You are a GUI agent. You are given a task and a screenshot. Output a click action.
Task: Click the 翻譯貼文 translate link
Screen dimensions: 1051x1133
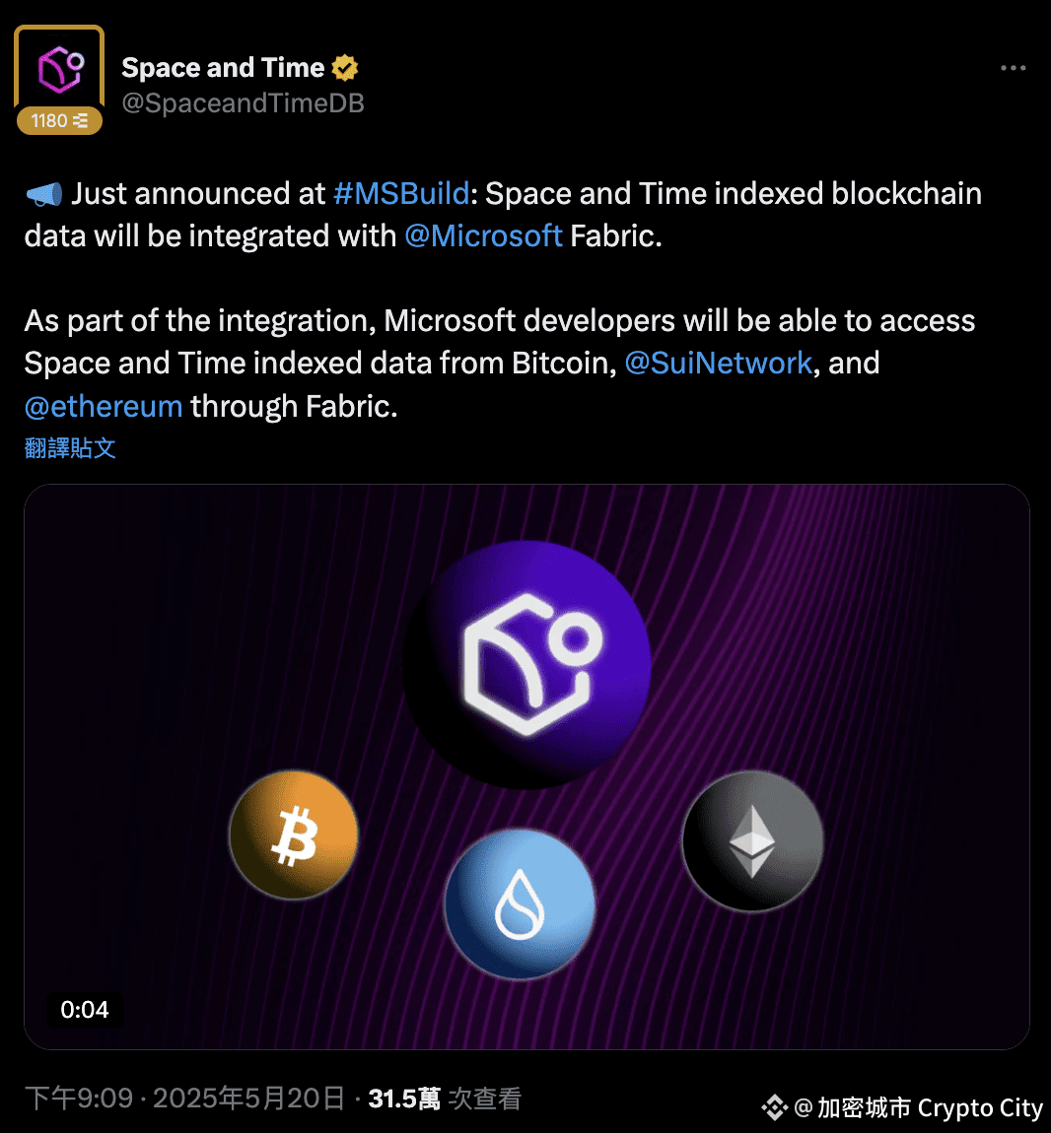(69, 448)
